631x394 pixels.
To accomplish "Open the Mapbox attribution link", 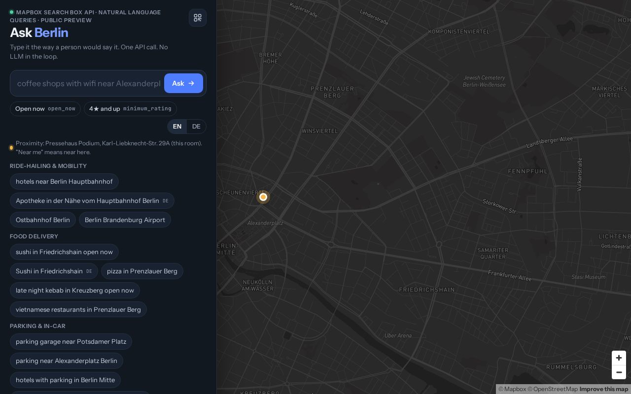I will (512, 389).
